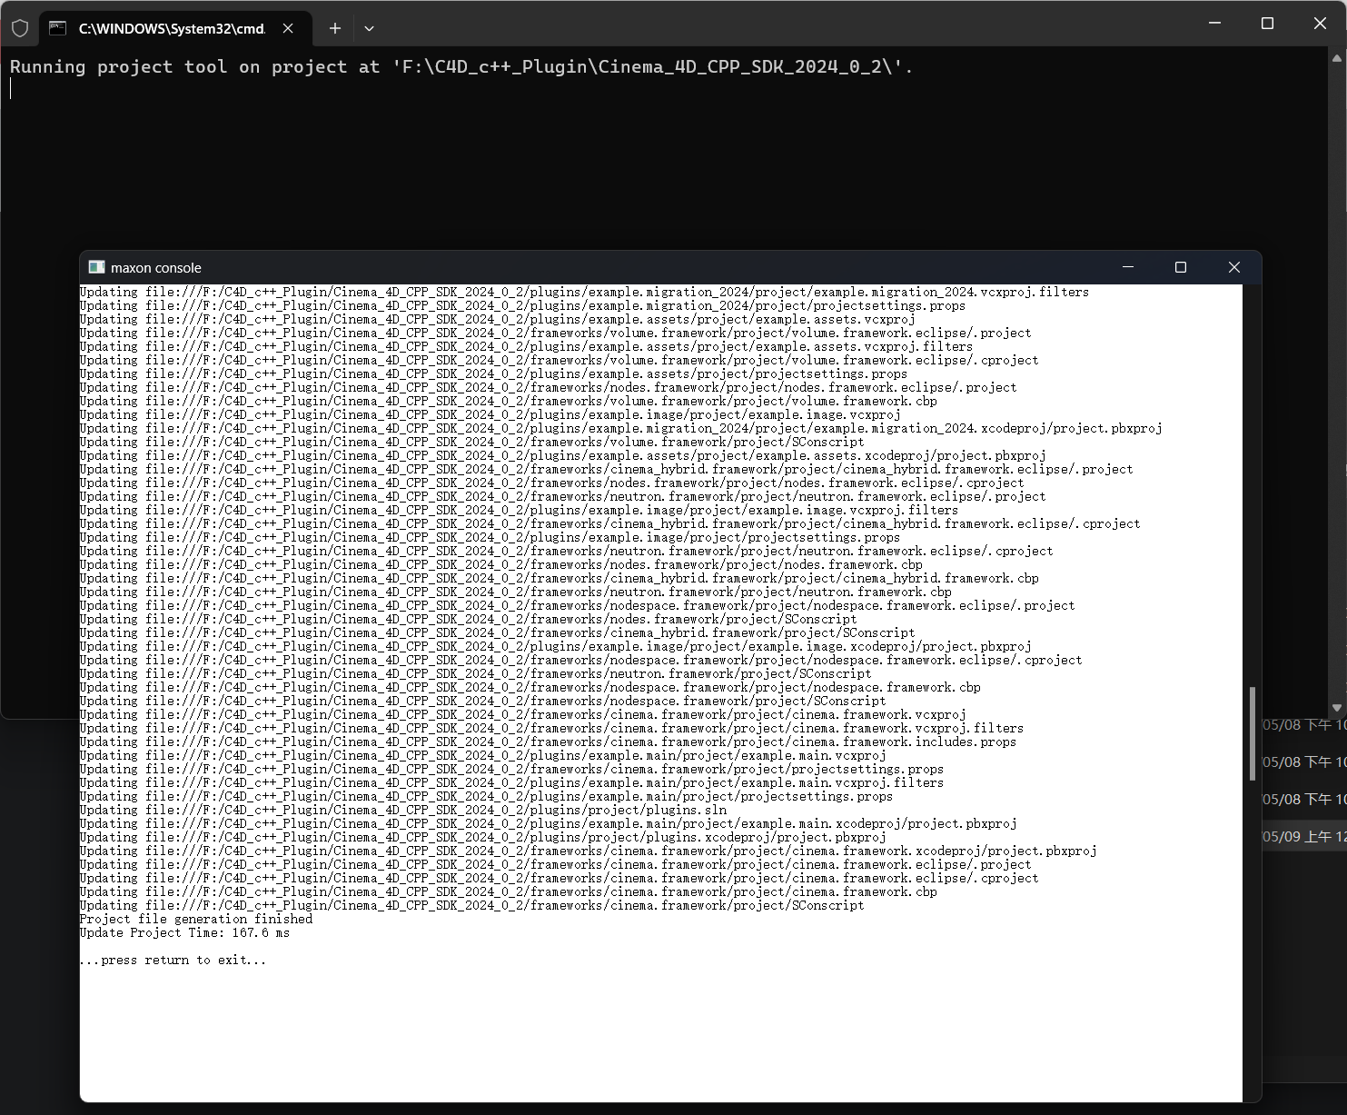Close the cmd.exe terminal tab
Screen dimensions: 1347x1115
click(288, 28)
